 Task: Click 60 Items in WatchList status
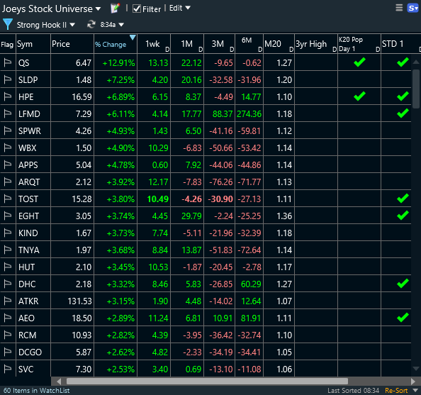pos(37,390)
